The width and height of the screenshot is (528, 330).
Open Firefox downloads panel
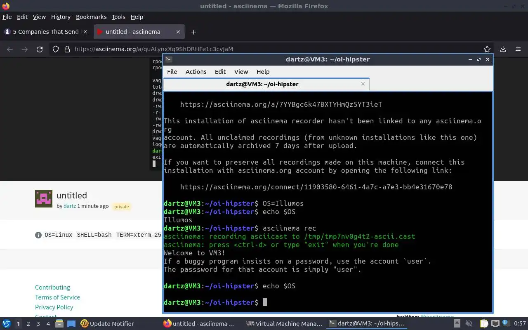point(503,49)
